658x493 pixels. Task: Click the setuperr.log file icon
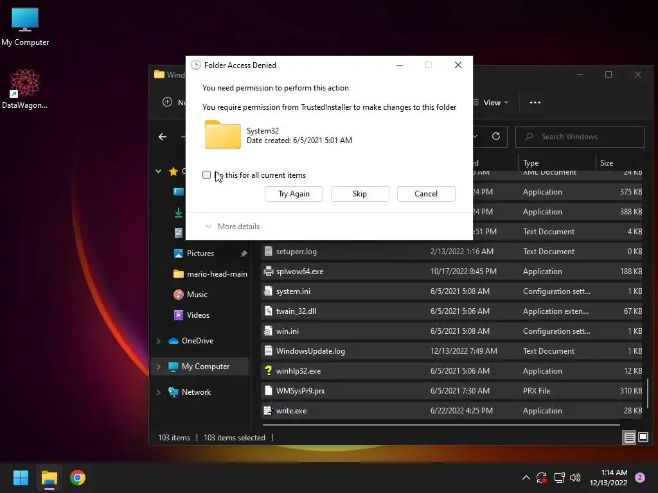[x=268, y=251]
